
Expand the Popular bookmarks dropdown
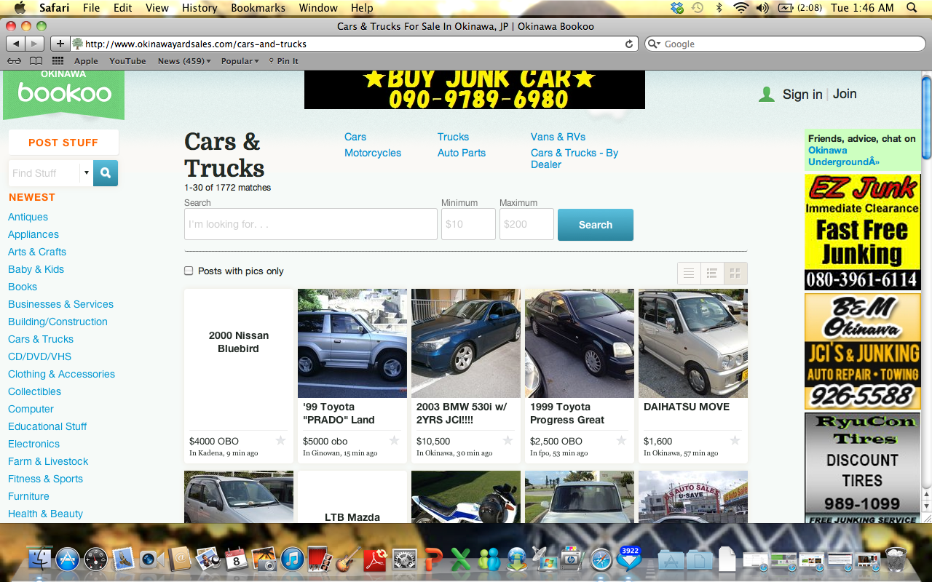pos(240,61)
